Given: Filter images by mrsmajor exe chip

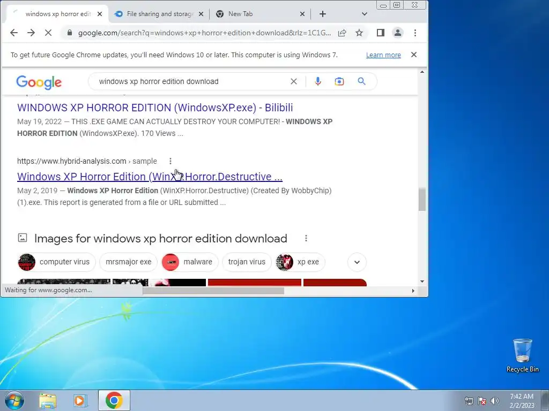Looking at the screenshot, I should tap(129, 262).
